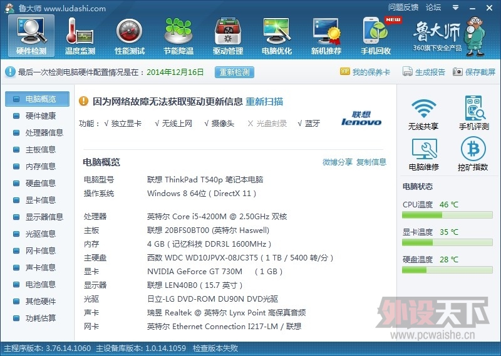Open the 挖矿指数 bitcoin mining index
501x356 pixels.
tap(473, 154)
